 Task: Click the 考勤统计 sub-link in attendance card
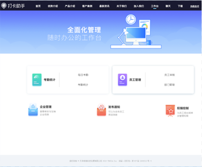coord(83,85)
